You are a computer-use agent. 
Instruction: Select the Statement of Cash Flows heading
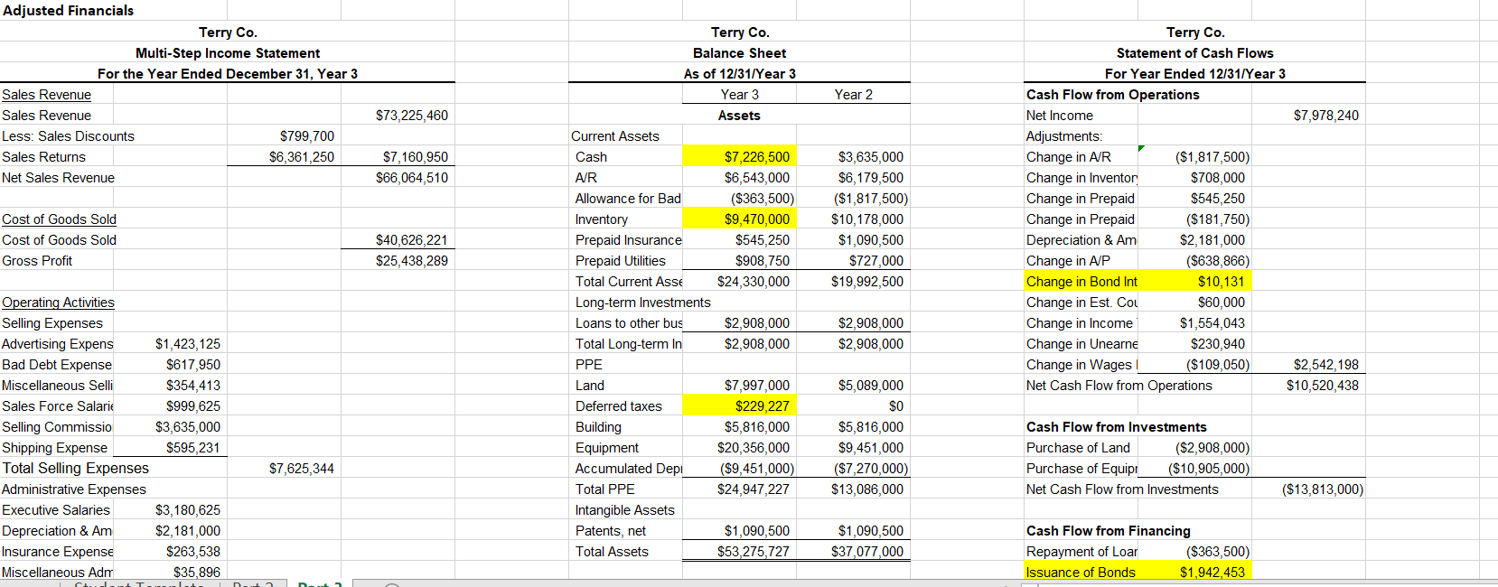1195,53
